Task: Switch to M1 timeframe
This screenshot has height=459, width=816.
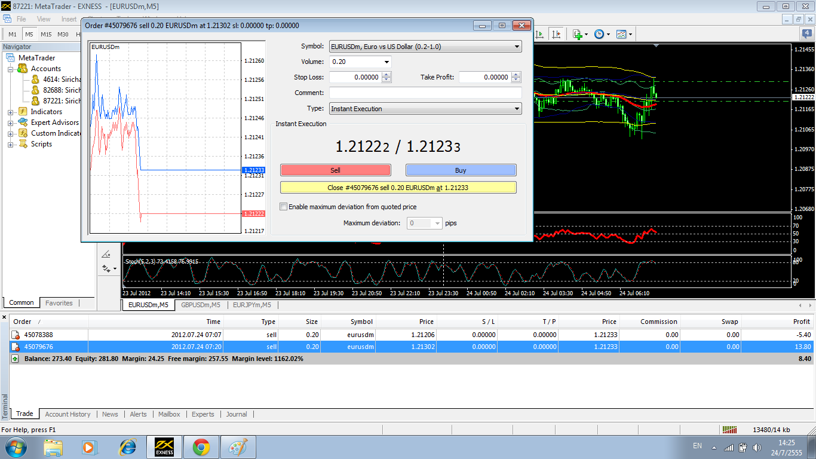Action: click(13, 34)
